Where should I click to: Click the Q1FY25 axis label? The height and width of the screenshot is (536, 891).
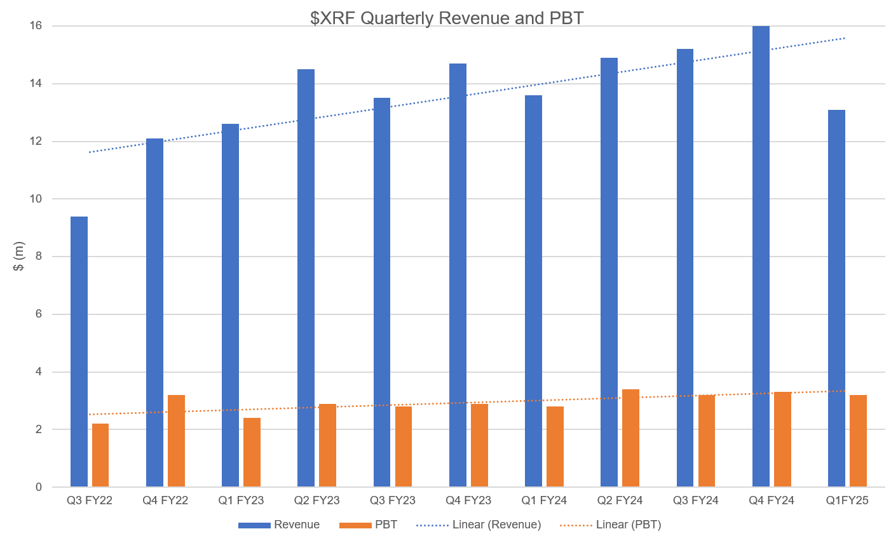pyautogui.click(x=847, y=500)
